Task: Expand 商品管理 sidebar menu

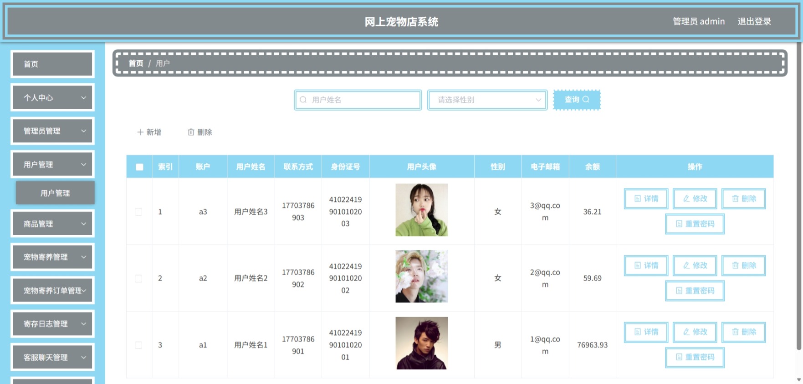Action: [x=52, y=224]
